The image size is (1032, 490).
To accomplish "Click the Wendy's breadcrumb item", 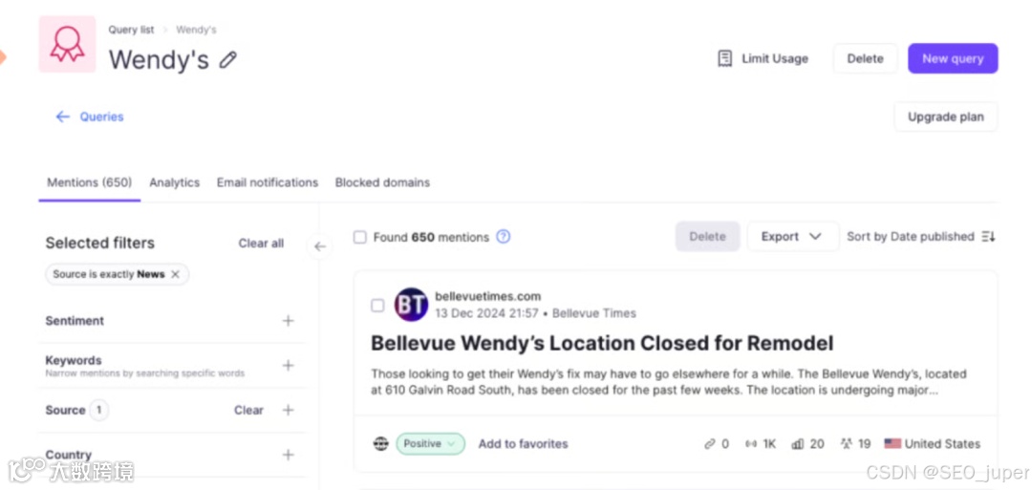I will coord(196,31).
